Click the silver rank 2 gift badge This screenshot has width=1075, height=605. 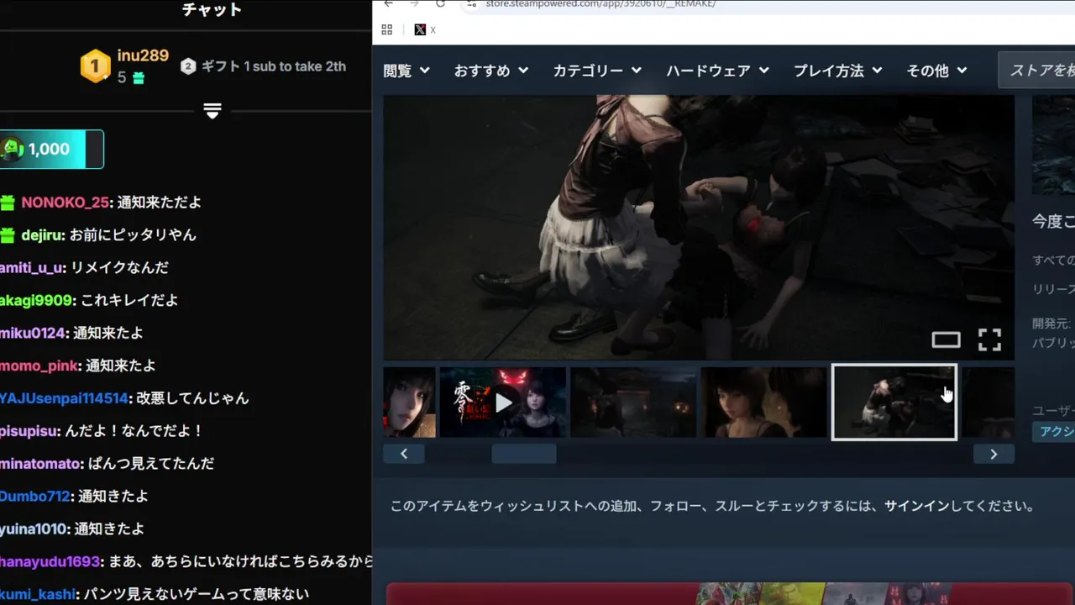coord(188,66)
